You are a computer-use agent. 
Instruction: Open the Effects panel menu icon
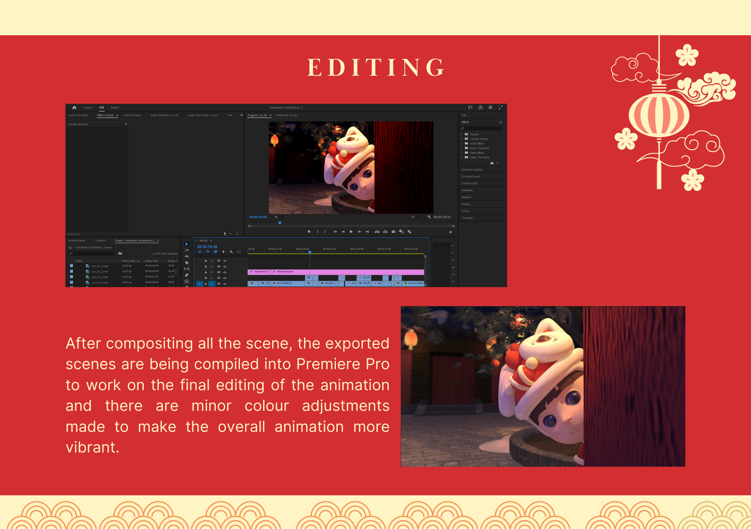point(501,122)
